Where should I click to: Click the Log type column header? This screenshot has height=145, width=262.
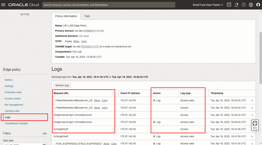[x=185, y=93]
